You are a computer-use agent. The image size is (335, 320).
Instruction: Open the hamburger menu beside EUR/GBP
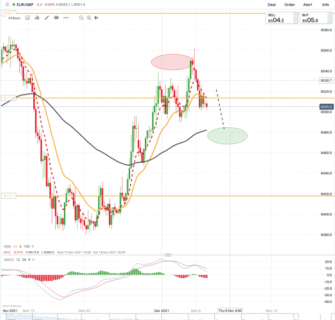click(8, 4)
